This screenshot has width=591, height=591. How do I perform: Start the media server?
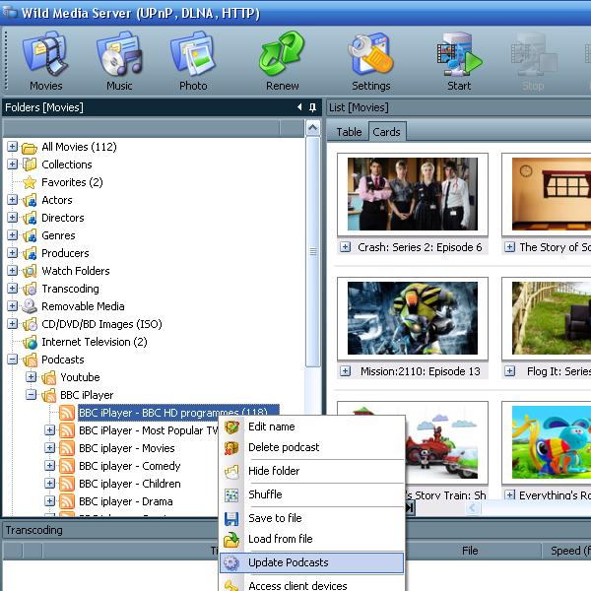[459, 61]
